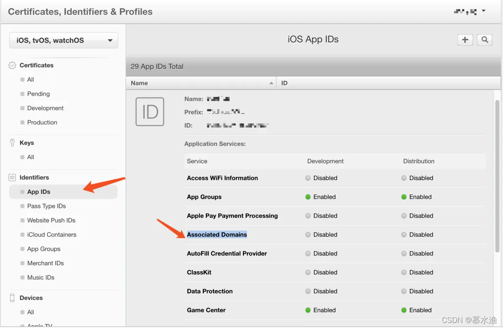Viewport: 503px width, 328px height.
Task: Click the ID column header
Action: tap(388, 83)
